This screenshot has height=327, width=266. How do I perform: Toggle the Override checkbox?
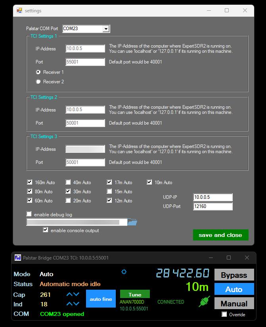(224, 314)
